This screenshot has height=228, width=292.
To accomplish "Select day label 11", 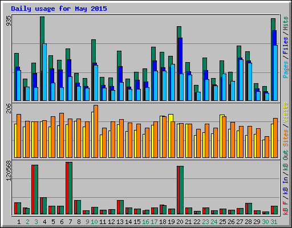I will tap(103, 222).
